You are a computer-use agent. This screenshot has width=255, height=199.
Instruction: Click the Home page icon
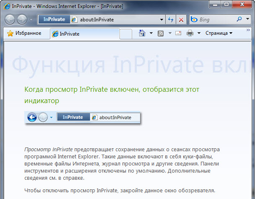(142, 33)
